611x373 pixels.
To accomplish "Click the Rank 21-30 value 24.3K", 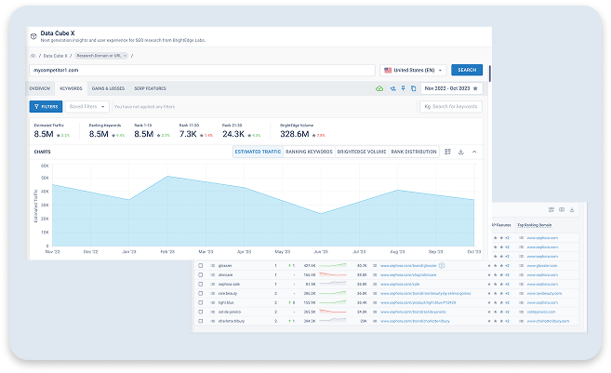I will [x=233, y=134].
